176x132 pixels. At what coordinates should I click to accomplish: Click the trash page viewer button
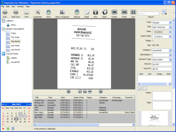[x=85, y=92]
